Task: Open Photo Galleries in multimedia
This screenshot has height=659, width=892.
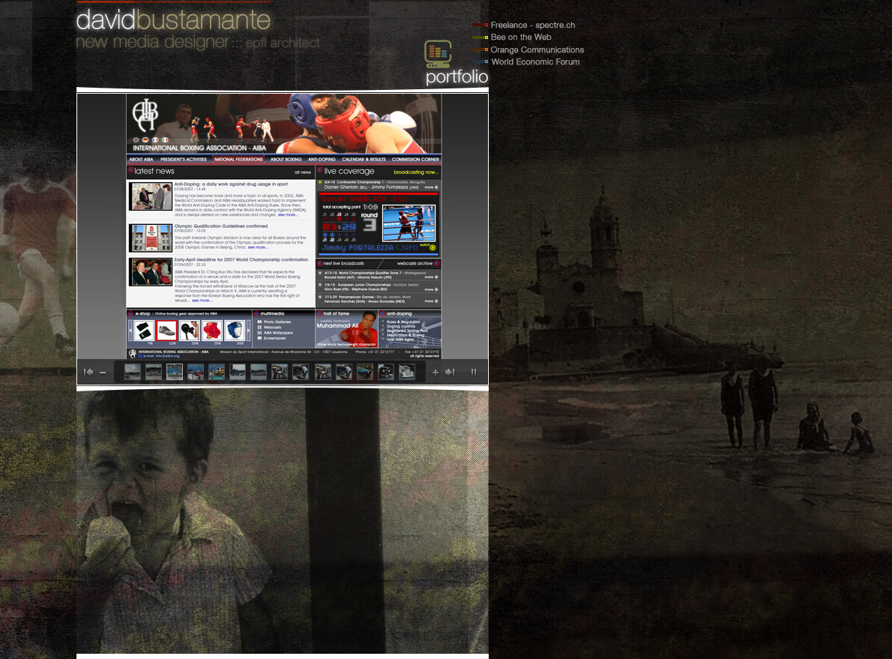Action: click(274, 322)
